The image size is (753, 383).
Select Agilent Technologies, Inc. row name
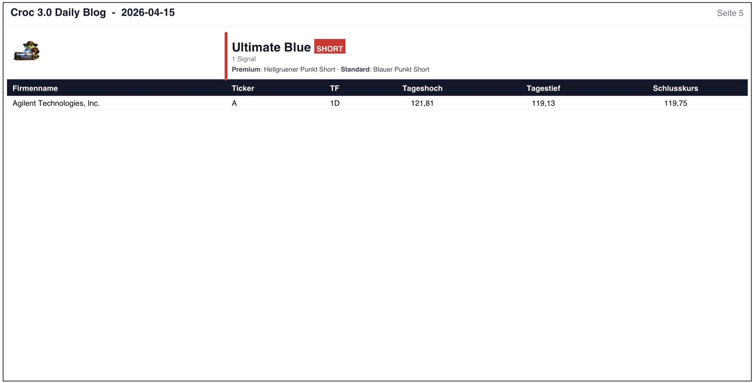pyautogui.click(x=56, y=103)
